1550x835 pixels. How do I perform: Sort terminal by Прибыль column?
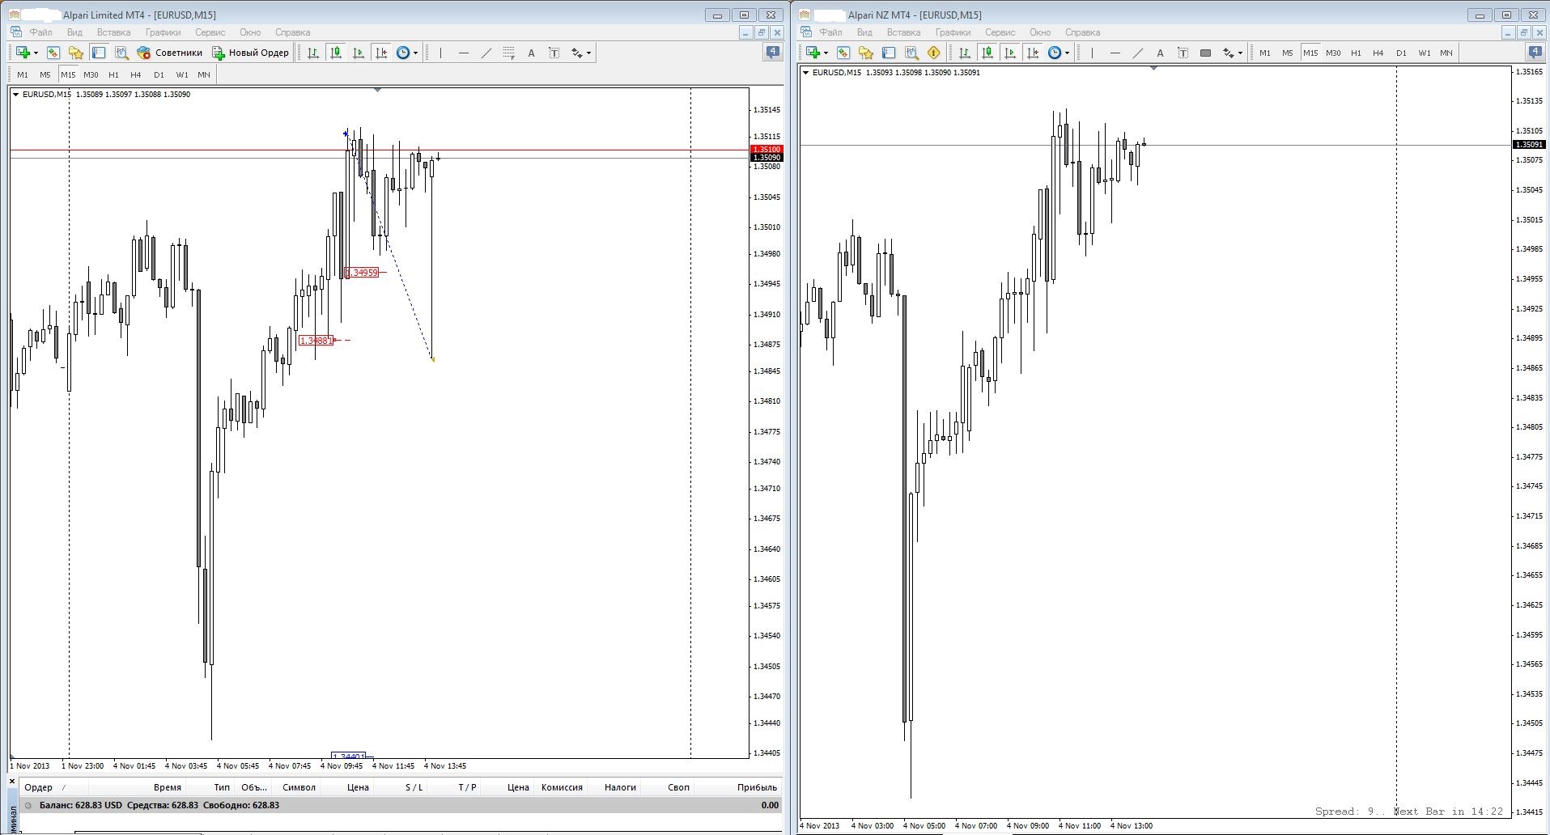click(x=757, y=787)
